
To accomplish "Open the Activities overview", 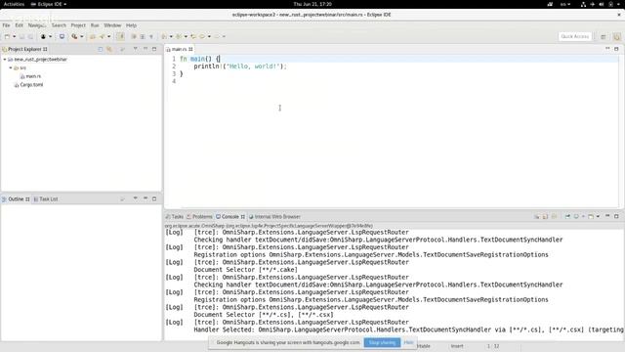I will (14, 4).
